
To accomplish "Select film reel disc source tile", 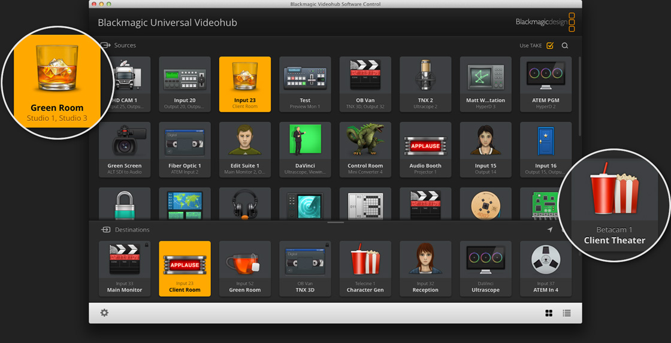I will [486, 204].
